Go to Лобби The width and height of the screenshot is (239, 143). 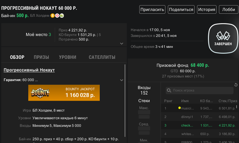pos(228,10)
